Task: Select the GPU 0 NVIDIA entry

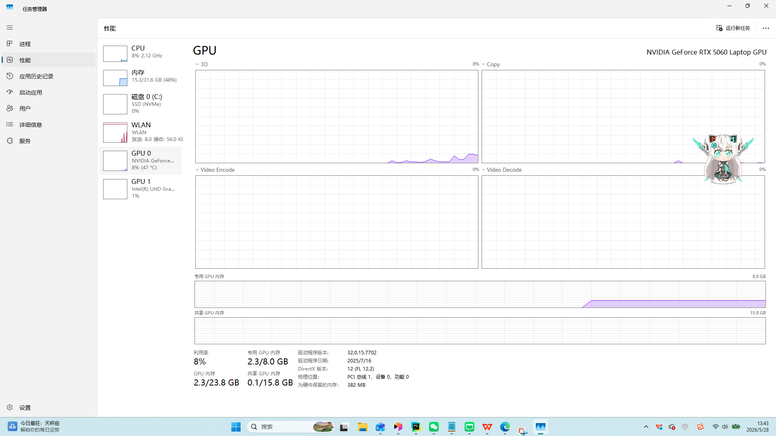Action: tap(140, 160)
